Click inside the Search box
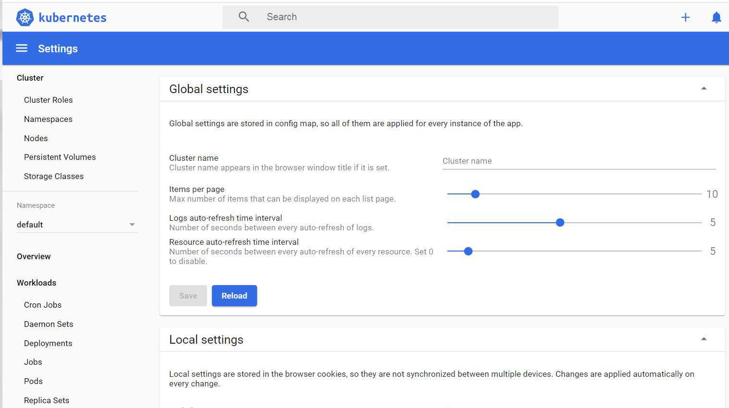 (390, 17)
